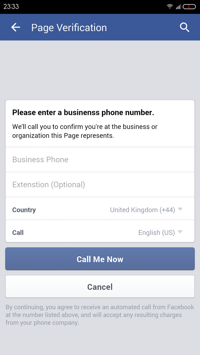
Task: Tap the battery indicator icon
Action: (189, 7)
